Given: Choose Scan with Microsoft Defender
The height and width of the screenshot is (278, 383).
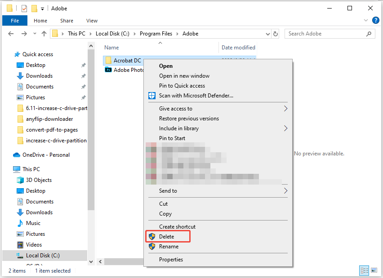Looking at the screenshot, I should pos(196,96).
